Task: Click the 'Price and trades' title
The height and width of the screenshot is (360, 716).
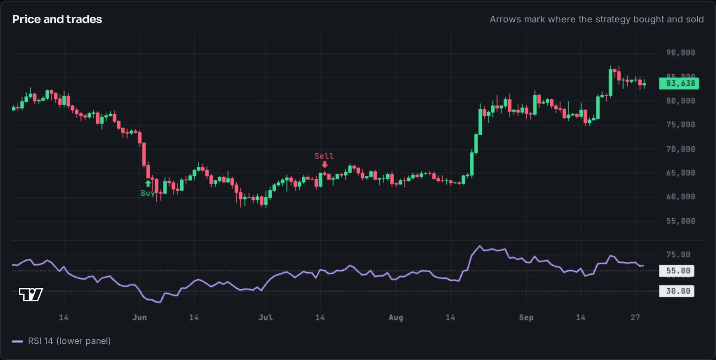Action: click(x=57, y=19)
